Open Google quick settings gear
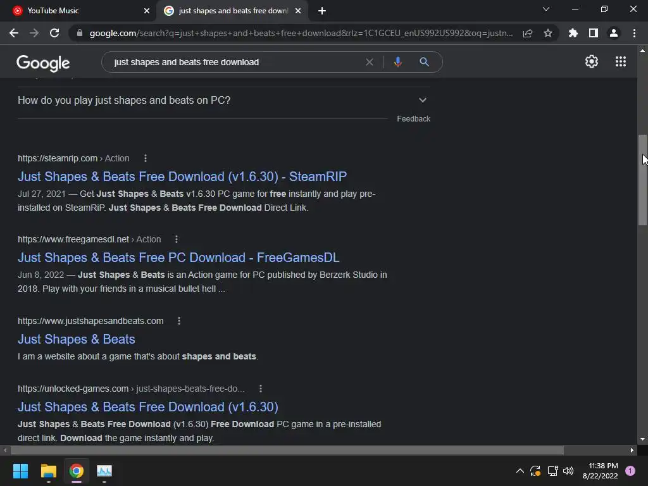The height and width of the screenshot is (486, 648). click(x=592, y=61)
